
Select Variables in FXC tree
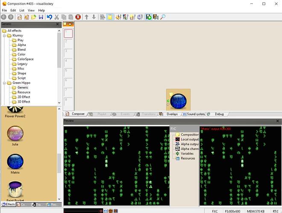(185, 154)
